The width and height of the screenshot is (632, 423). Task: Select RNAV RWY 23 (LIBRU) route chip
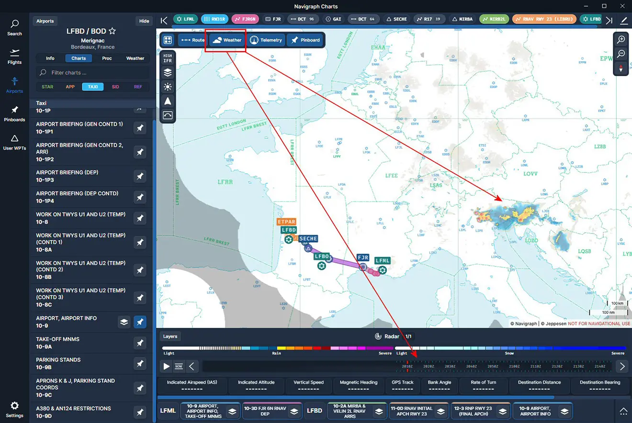click(x=544, y=19)
